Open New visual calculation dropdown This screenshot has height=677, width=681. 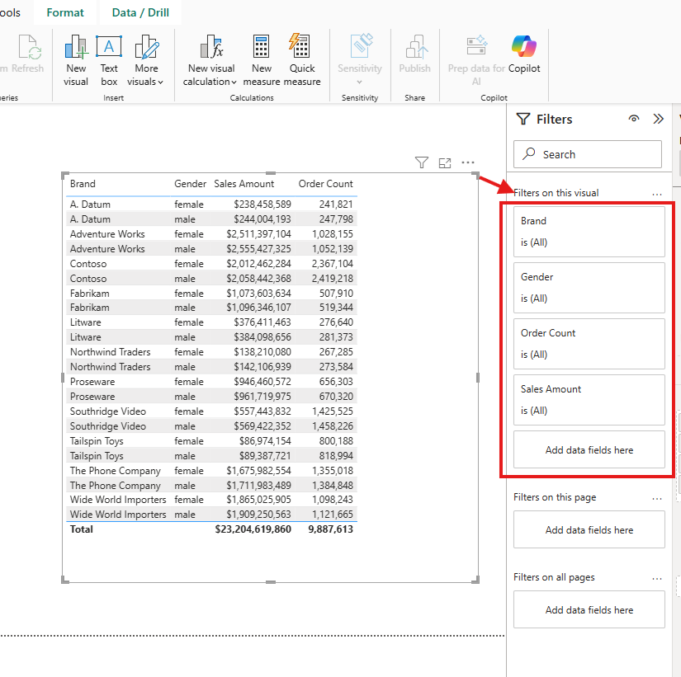tap(210, 61)
